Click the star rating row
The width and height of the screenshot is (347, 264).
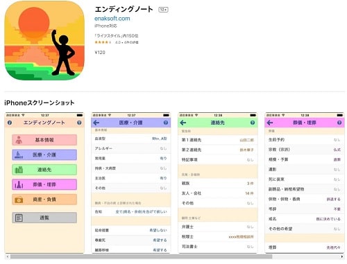(x=117, y=42)
